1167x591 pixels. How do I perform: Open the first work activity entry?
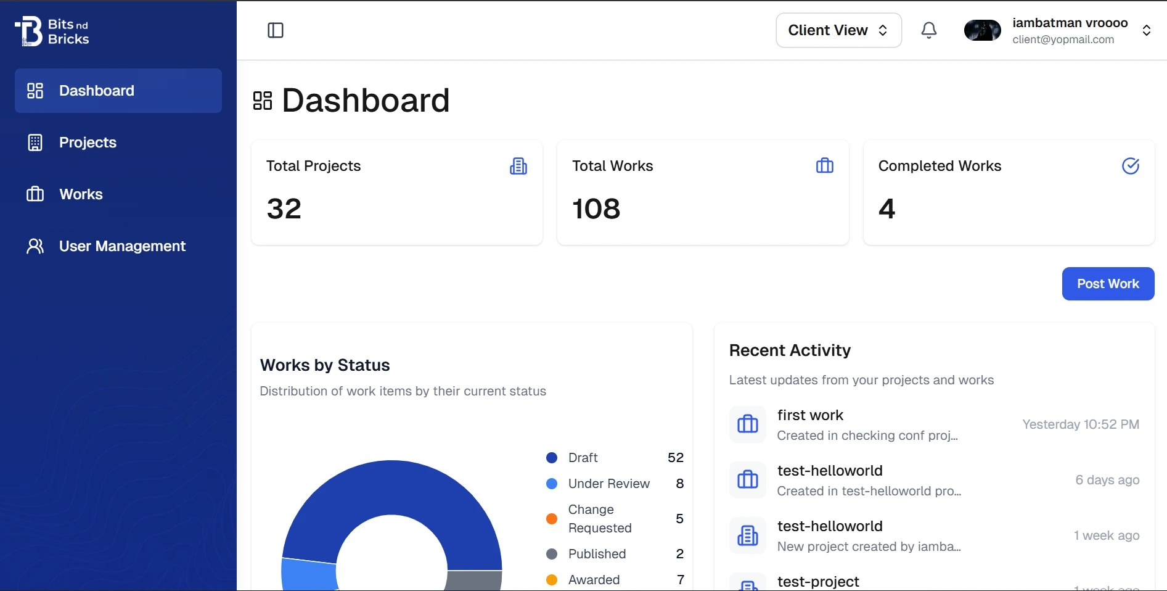[810, 416]
